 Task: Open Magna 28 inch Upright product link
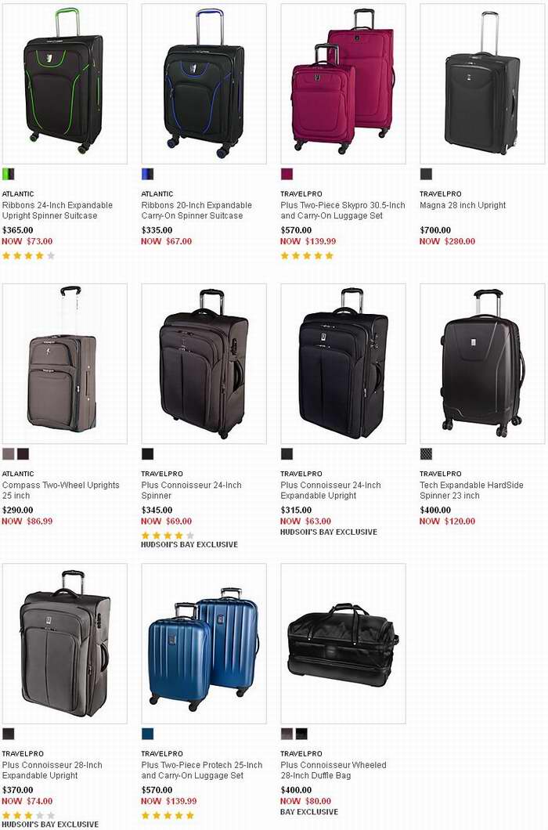[463, 205]
